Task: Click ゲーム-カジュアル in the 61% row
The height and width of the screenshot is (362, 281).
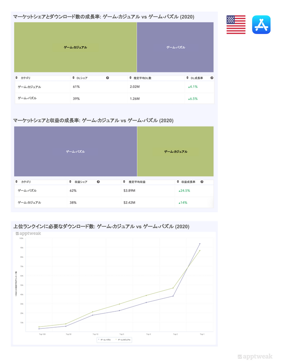Action: pos(30,87)
